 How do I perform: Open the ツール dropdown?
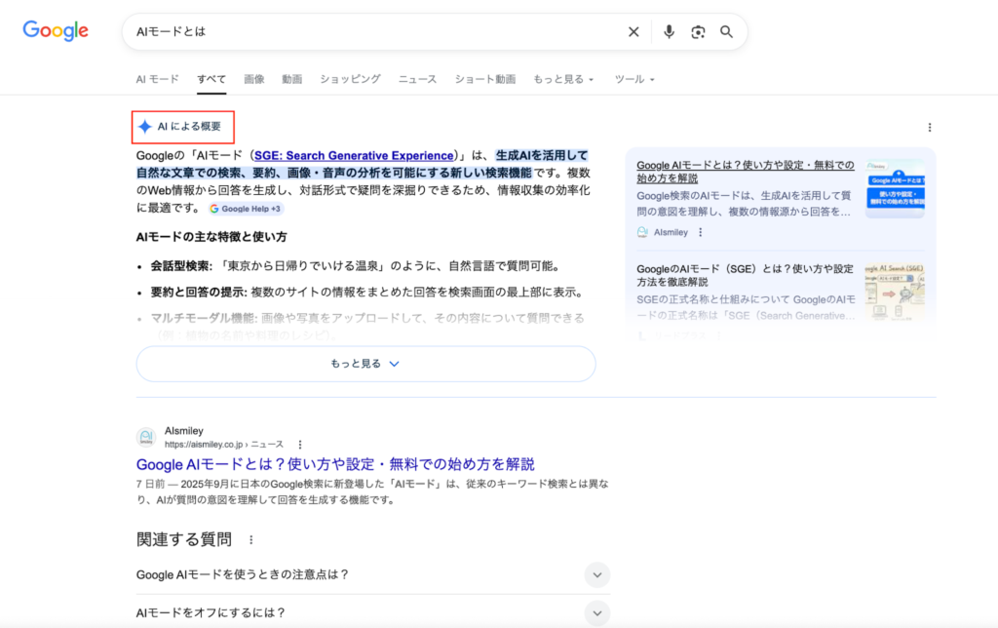[x=634, y=79]
